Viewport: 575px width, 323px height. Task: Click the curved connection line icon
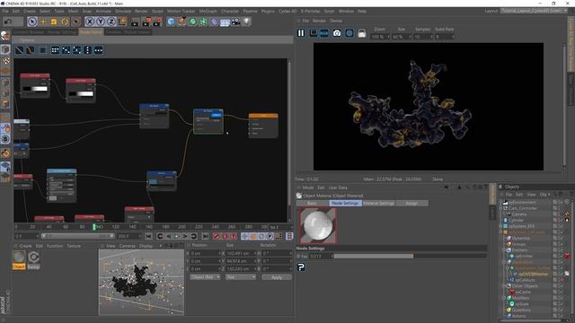click(30, 50)
